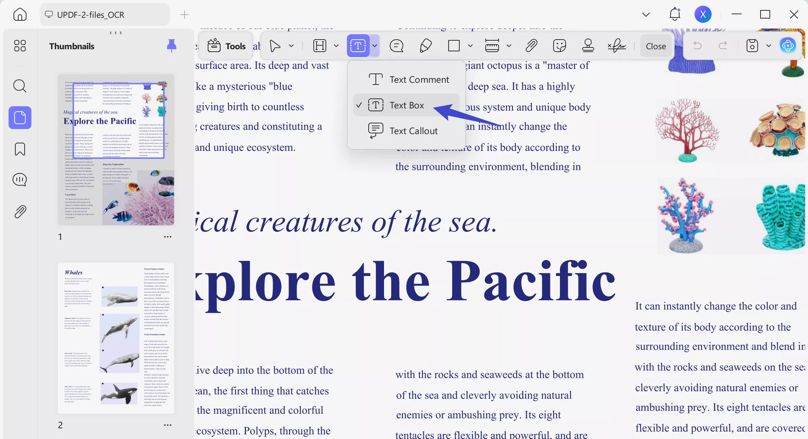Viewport: 808px width, 439px height.
Task: Open the AI assistant icon
Action: point(788,46)
